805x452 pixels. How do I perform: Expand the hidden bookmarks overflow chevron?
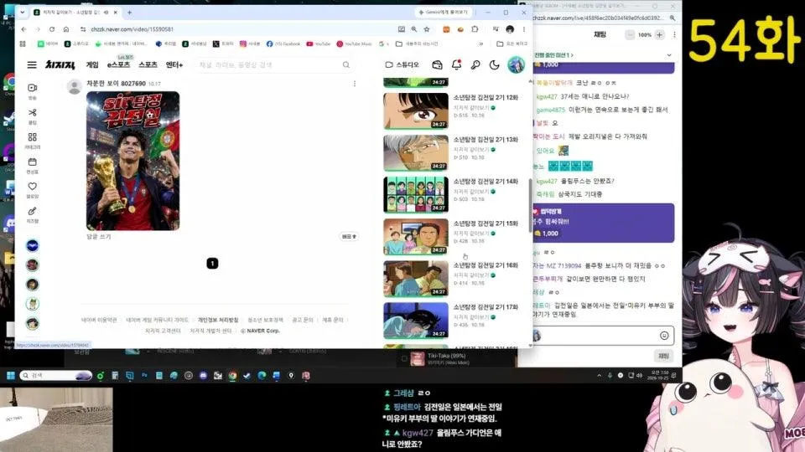coord(481,44)
